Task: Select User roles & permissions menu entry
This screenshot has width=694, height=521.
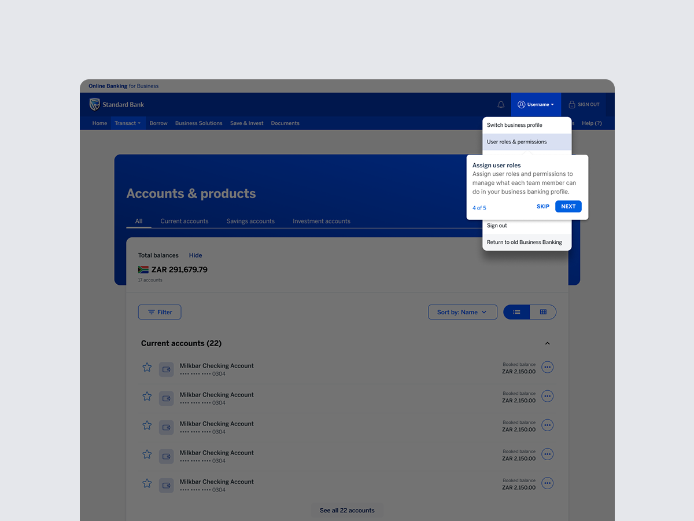Action: click(527, 142)
